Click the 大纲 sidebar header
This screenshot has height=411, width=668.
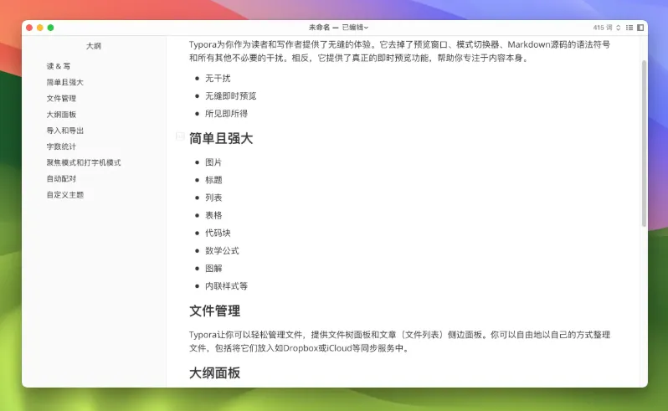(x=94, y=46)
